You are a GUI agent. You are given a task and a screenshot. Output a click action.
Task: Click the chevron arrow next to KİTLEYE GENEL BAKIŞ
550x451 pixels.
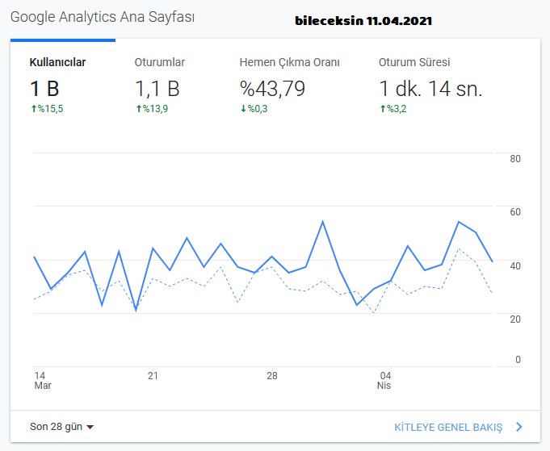(x=519, y=427)
